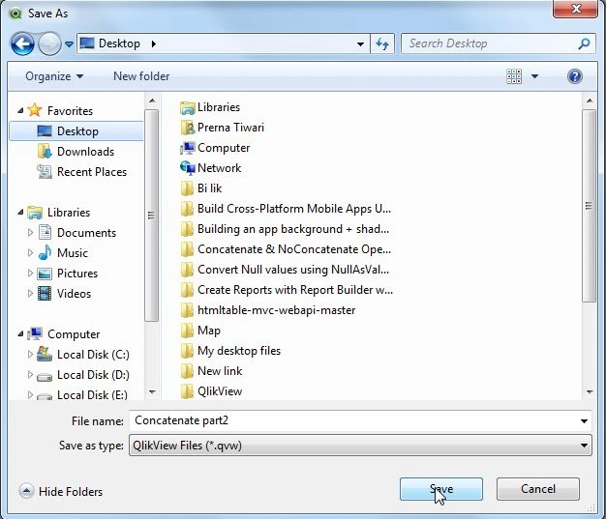Click the change view icon
This screenshot has width=606, height=519.
[514, 76]
